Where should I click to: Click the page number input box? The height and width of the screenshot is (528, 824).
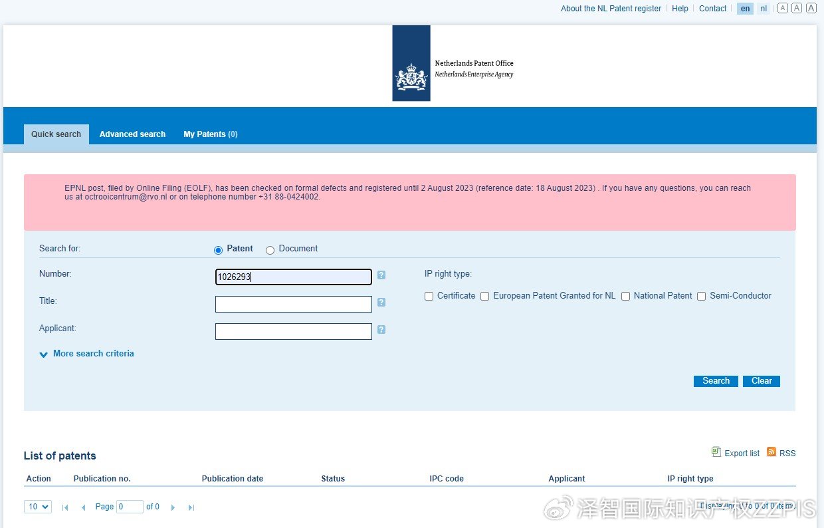[x=130, y=507]
